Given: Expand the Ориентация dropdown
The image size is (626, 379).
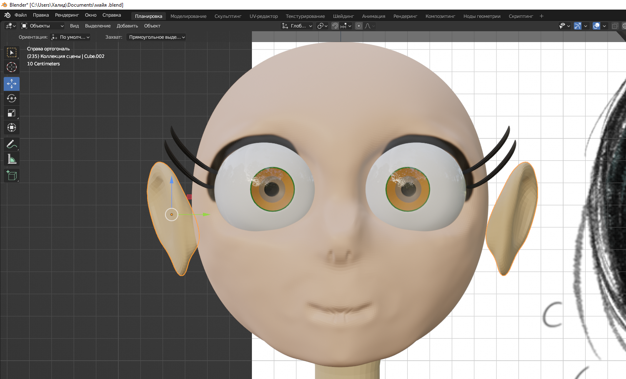Looking at the screenshot, I should tap(70, 37).
